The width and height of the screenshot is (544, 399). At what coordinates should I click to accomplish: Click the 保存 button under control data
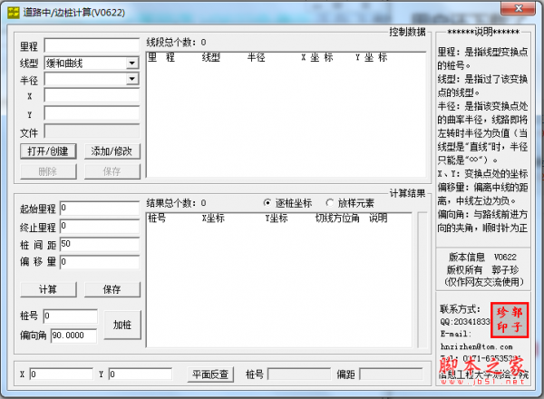pyautogui.click(x=112, y=171)
